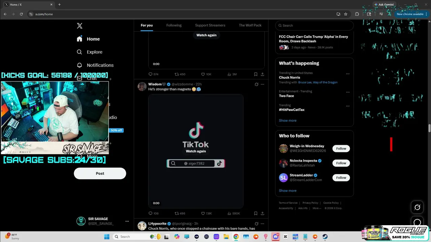Image resolution: width=431 pixels, height=242 pixels.
Task: Share the Wisdom post showing 590K views
Action: (262, 213)
